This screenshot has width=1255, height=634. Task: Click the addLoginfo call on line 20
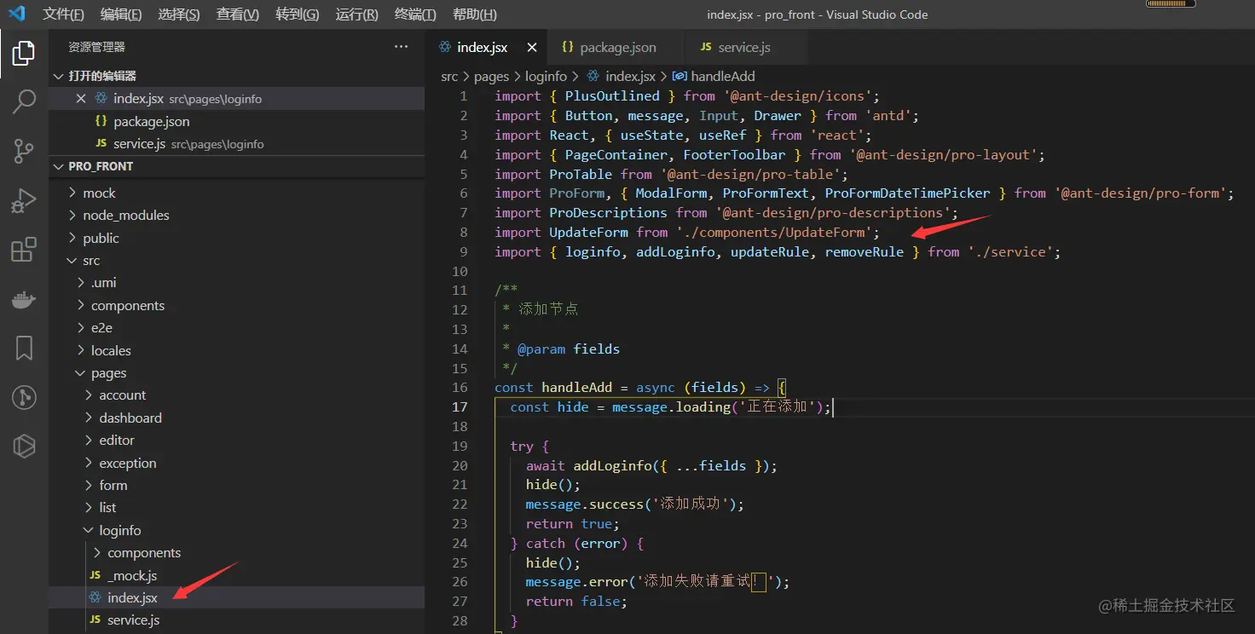(612, 465)
